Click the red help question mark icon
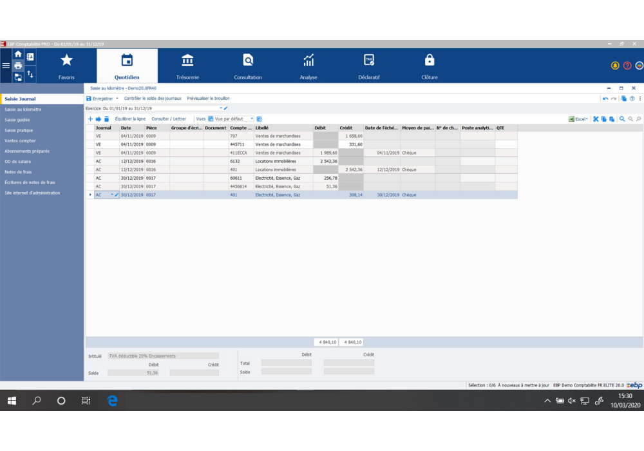The width and height of the screenshot is (644, 451). pyautogui.click(x=627, y=66)
